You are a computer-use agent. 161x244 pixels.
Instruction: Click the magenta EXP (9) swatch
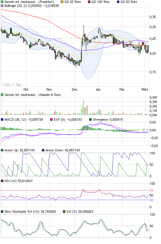[x=51, y=119]
